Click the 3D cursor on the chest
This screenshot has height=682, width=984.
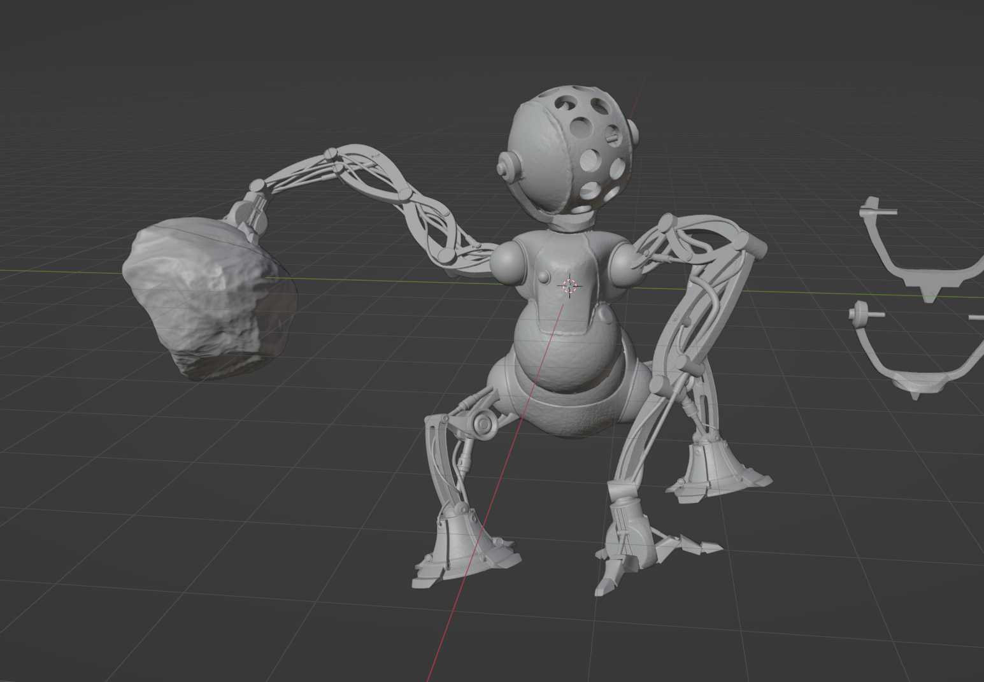pos(569,287)
